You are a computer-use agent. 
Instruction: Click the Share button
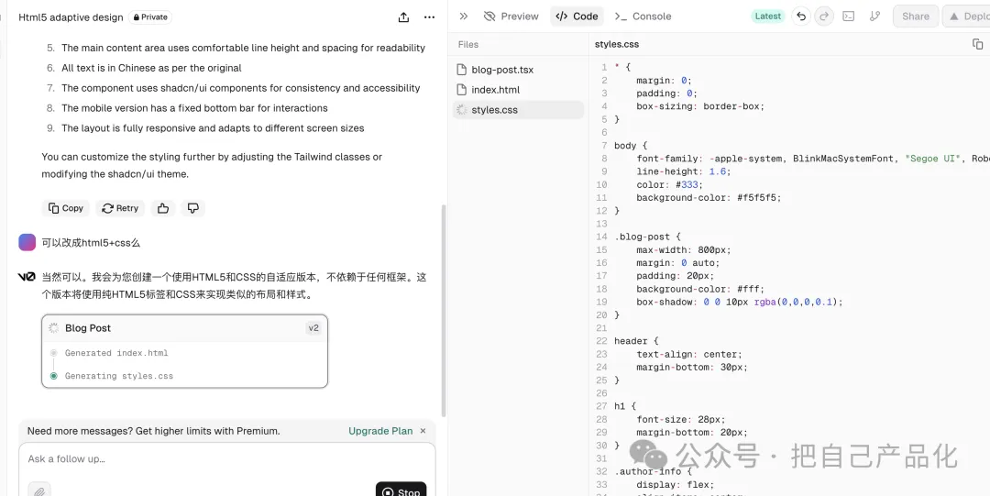click(x=916, y=17)
